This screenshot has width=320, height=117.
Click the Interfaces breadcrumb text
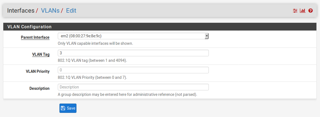21,11
